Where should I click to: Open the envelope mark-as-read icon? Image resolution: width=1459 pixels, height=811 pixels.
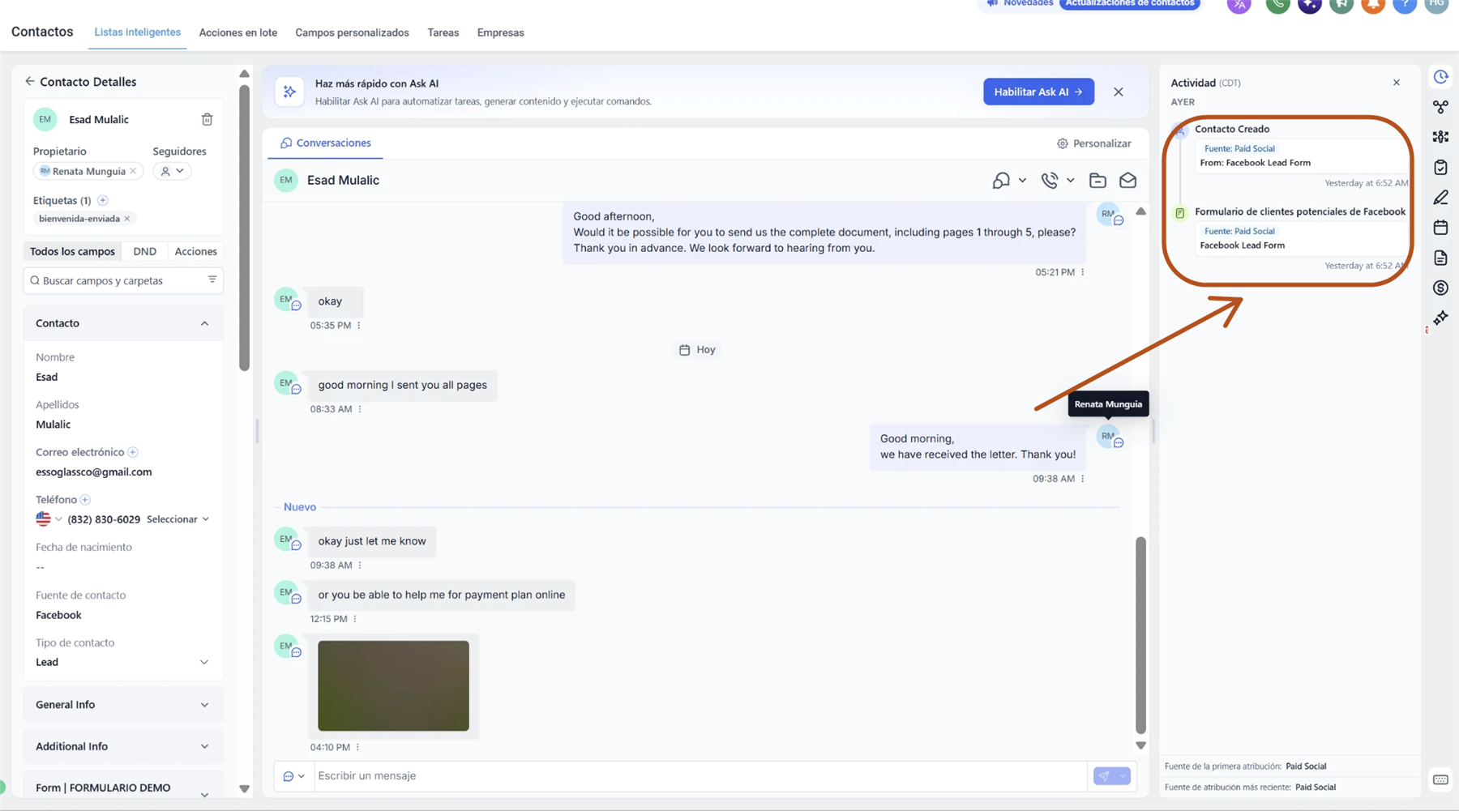tap(1127, 181)
